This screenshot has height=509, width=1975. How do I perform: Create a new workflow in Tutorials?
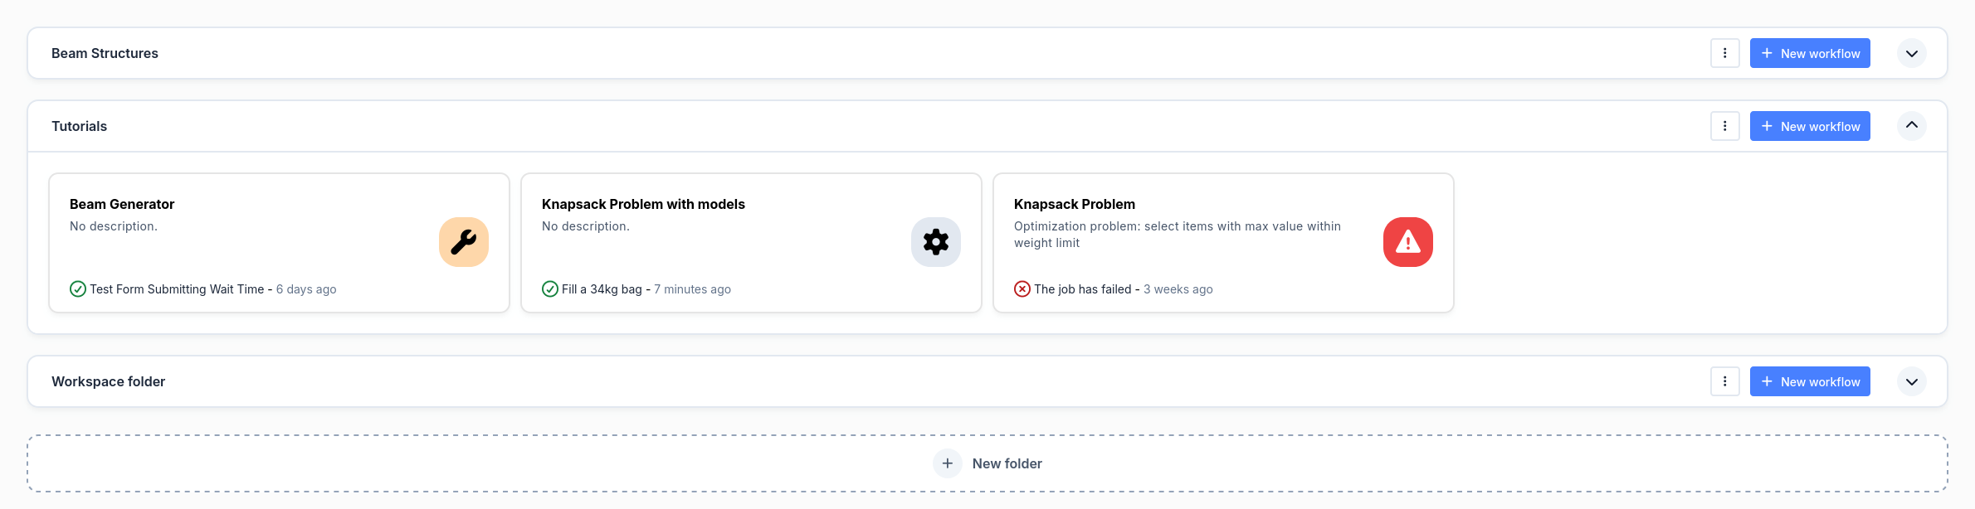(1809, 126)
